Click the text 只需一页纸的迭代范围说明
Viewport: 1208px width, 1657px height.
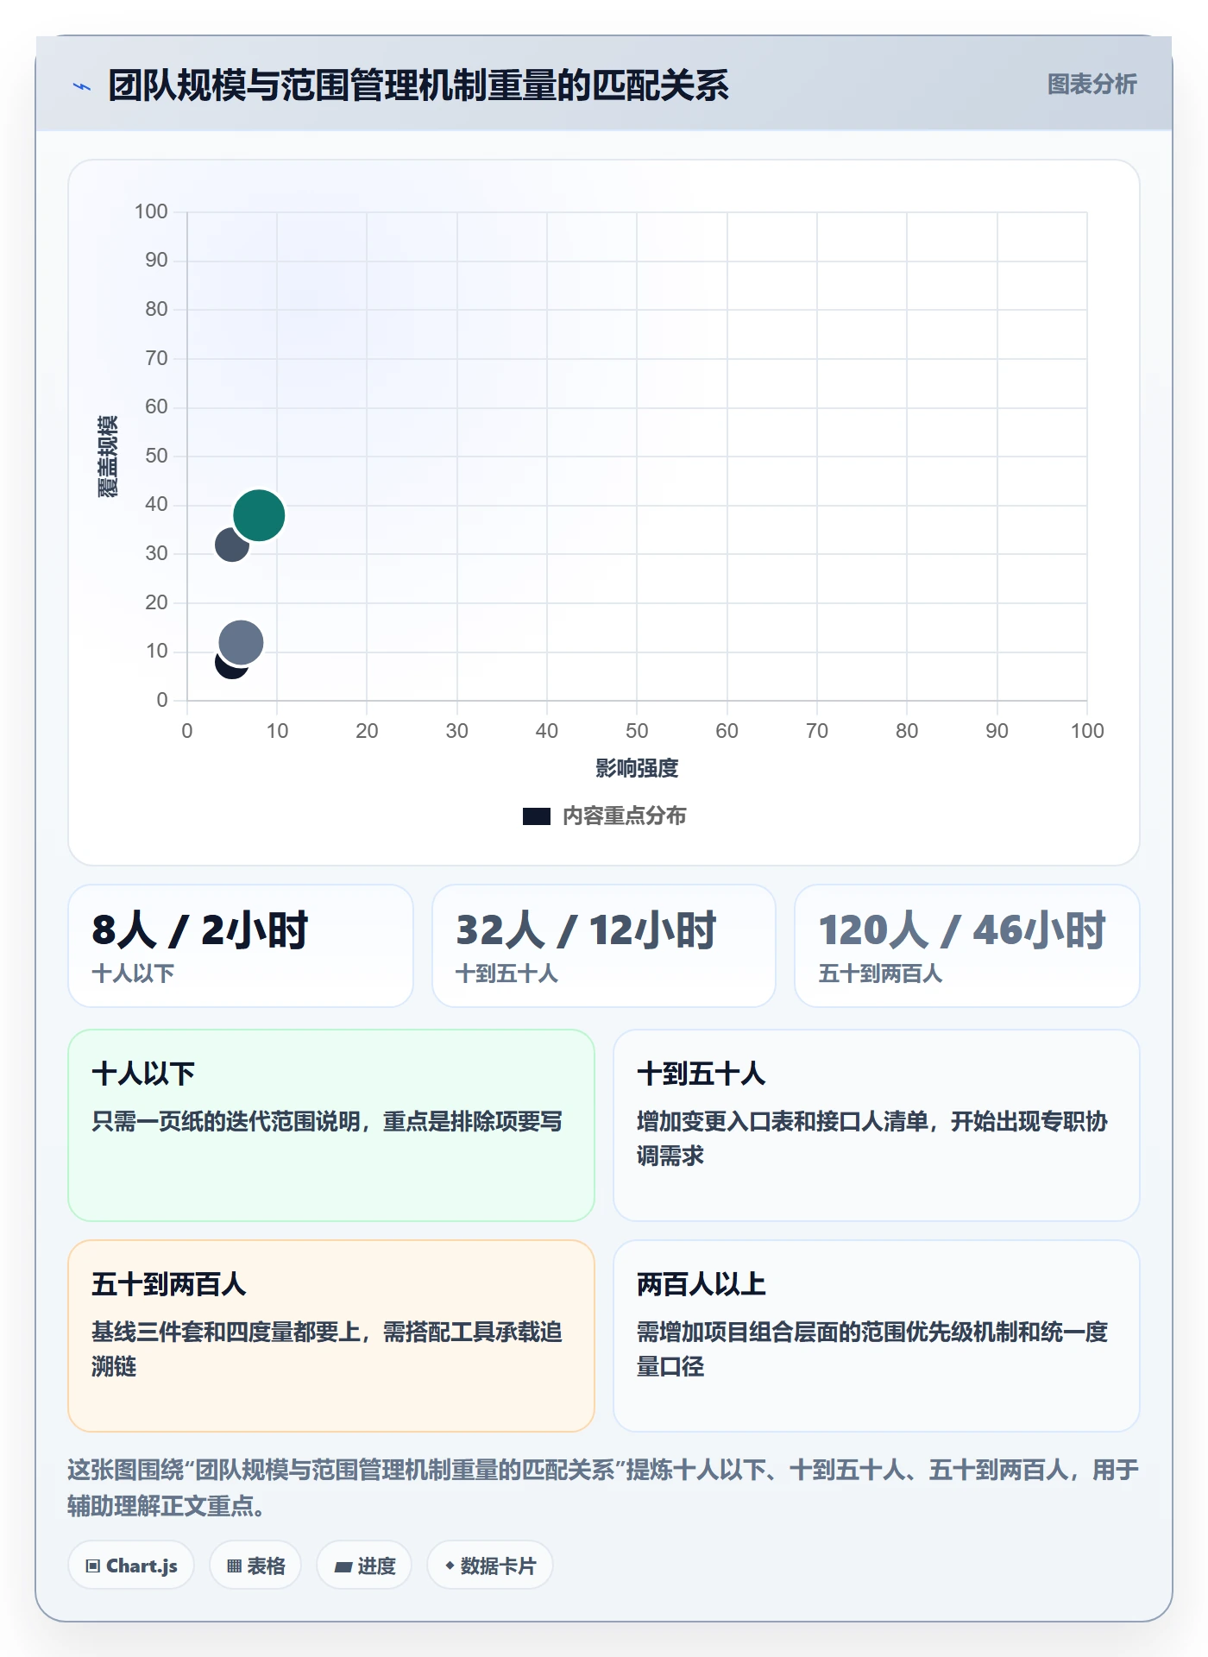(x=226, y=1121)
